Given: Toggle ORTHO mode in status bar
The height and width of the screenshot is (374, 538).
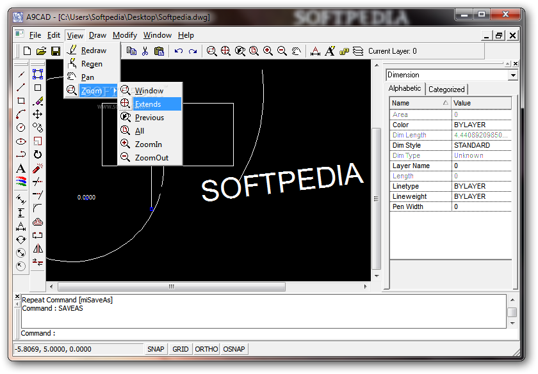Looking at the screenshot, I should [206, 349].
